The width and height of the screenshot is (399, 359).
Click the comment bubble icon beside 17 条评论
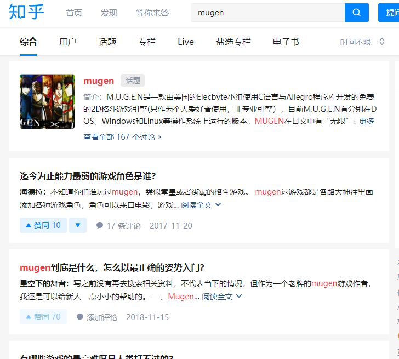tap(100, 225)
